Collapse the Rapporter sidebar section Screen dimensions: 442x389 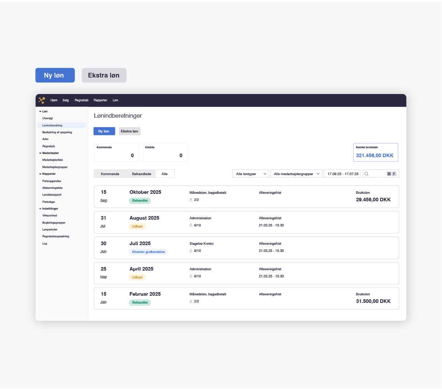(40, 174)
